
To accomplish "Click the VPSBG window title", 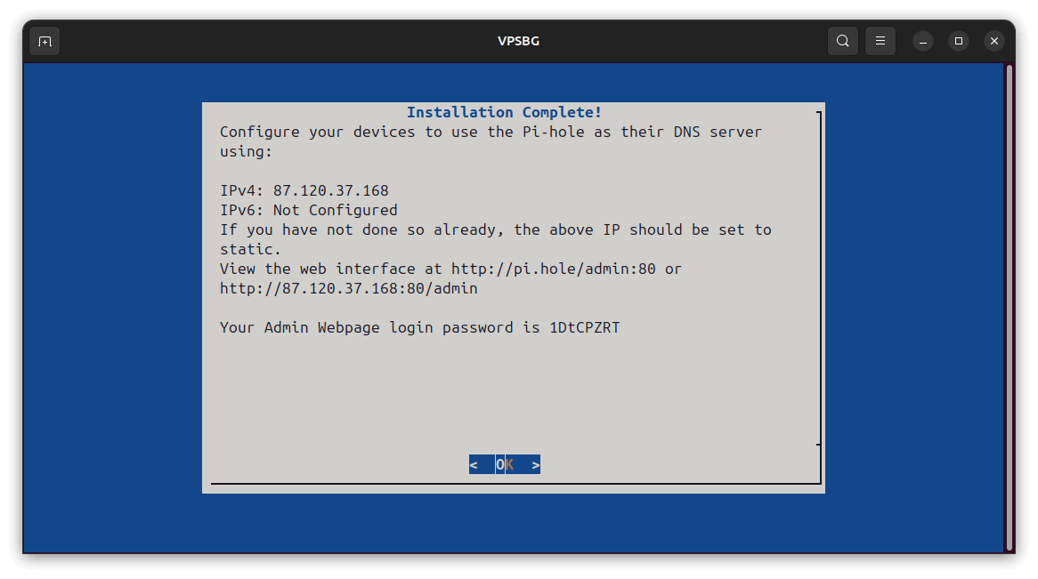I will [x=518, y=41].
